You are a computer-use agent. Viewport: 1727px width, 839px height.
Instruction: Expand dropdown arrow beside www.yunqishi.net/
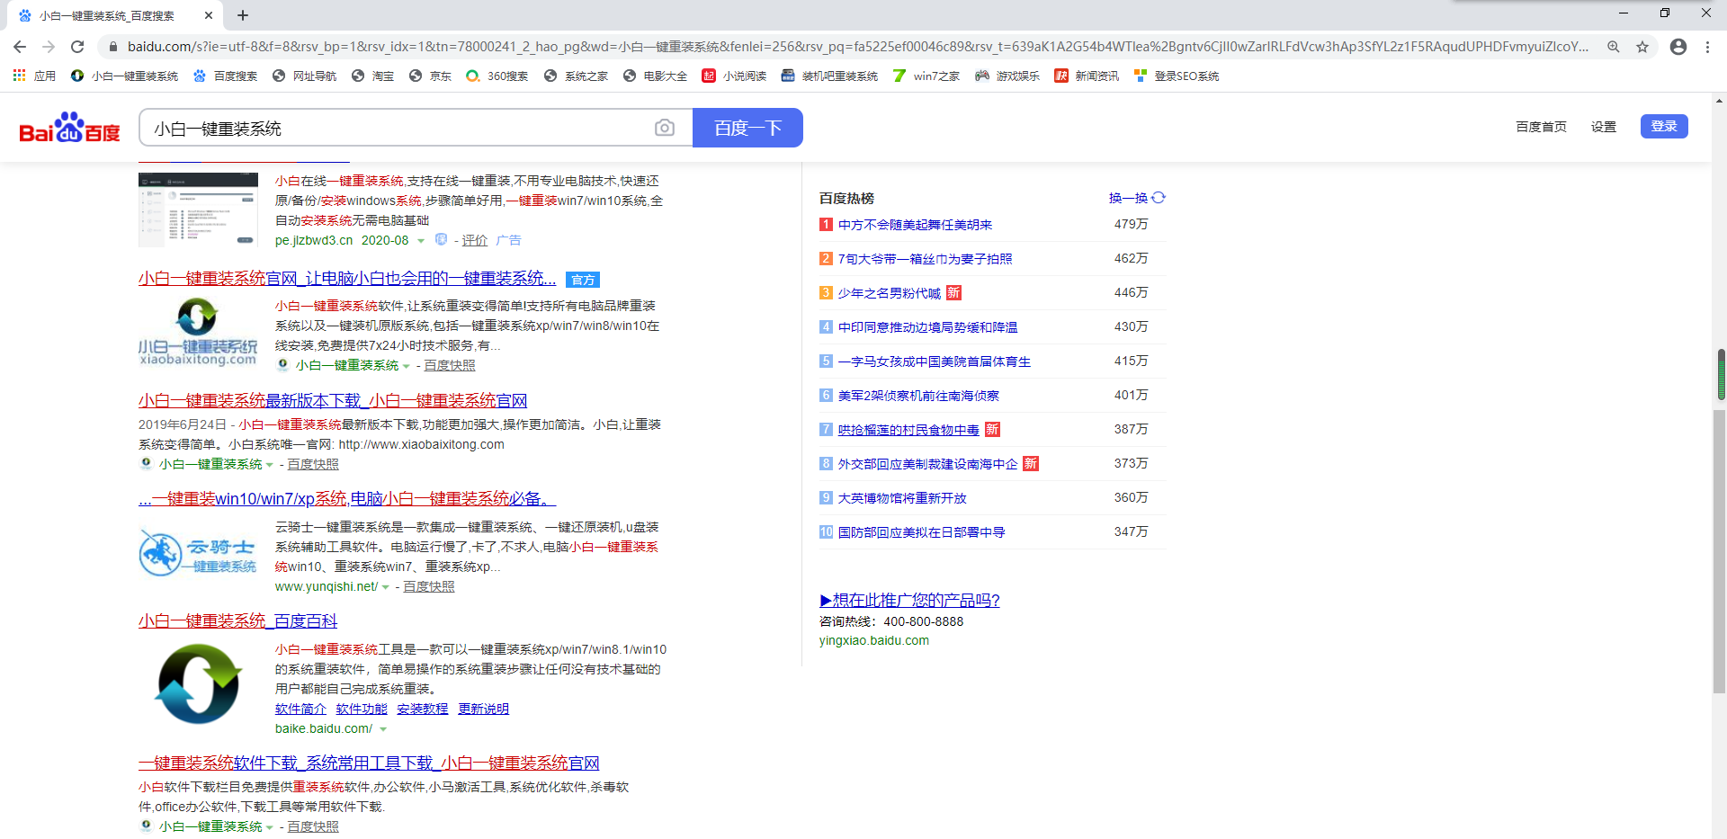386,587
